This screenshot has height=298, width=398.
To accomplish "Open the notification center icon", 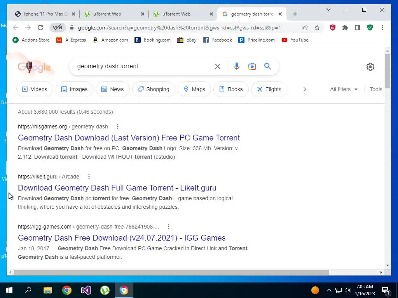I will click(x=385, y=290).
